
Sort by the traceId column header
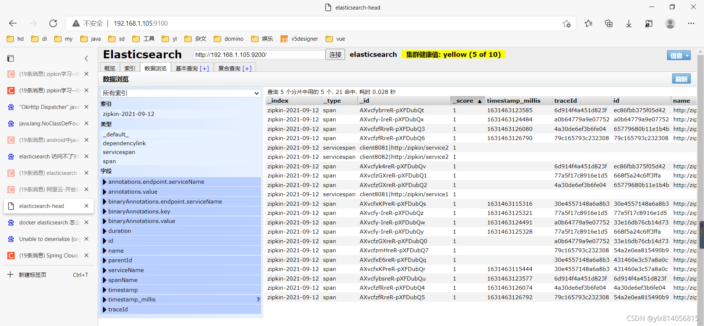coord(582,100)
